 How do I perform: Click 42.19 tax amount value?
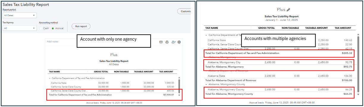349,48
